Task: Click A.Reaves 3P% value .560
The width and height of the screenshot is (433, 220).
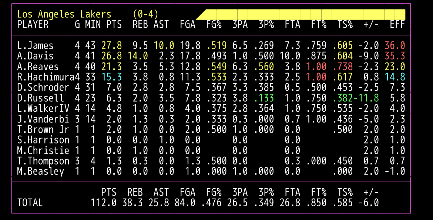Action: pos(264,67)
